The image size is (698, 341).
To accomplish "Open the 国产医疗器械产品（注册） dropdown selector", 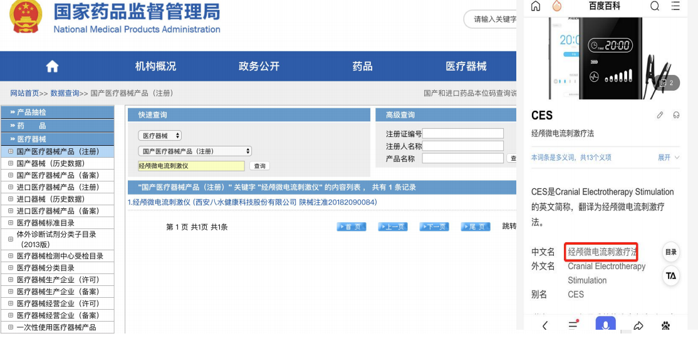I will [195, 151].
